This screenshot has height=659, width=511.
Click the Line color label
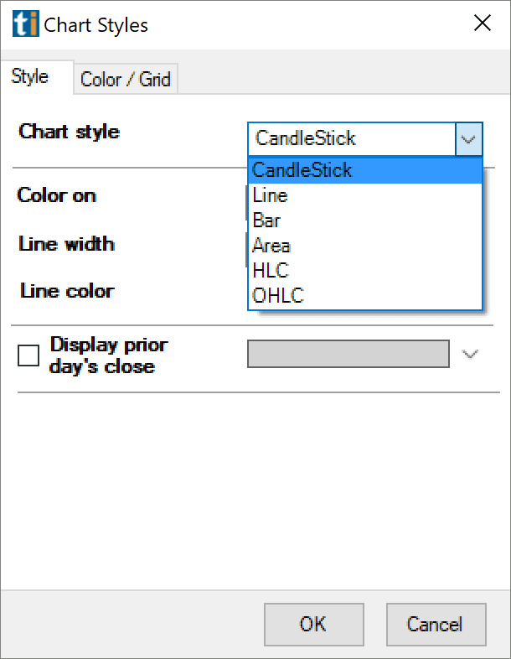coord(67,291)
